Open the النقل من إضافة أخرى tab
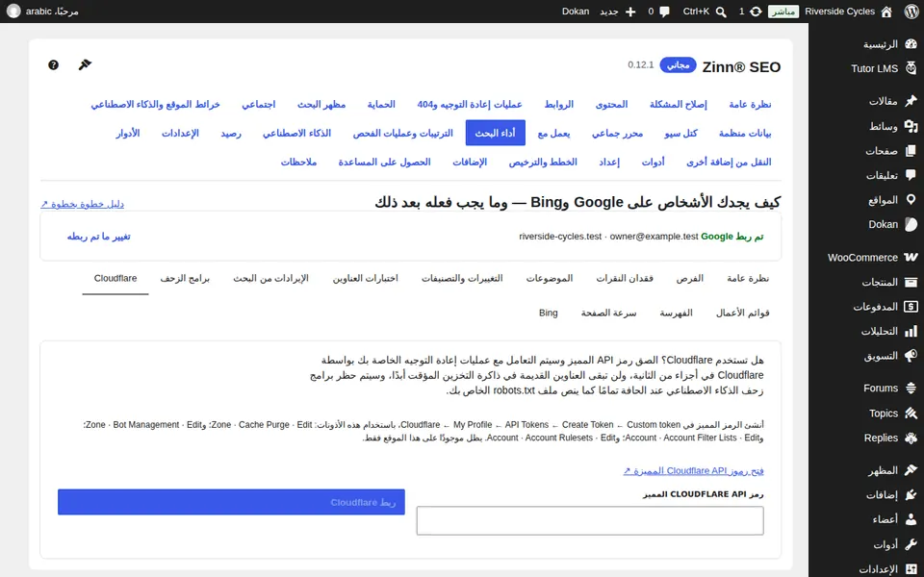 tap(729, 162)
